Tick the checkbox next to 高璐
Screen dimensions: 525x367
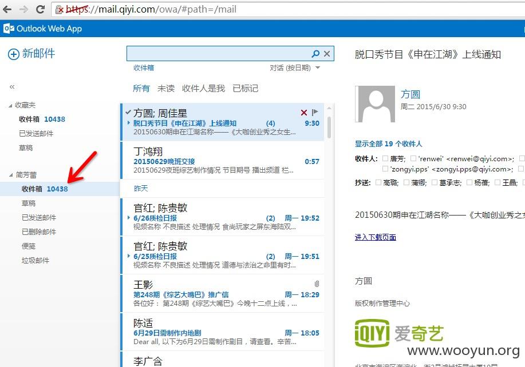378,182
